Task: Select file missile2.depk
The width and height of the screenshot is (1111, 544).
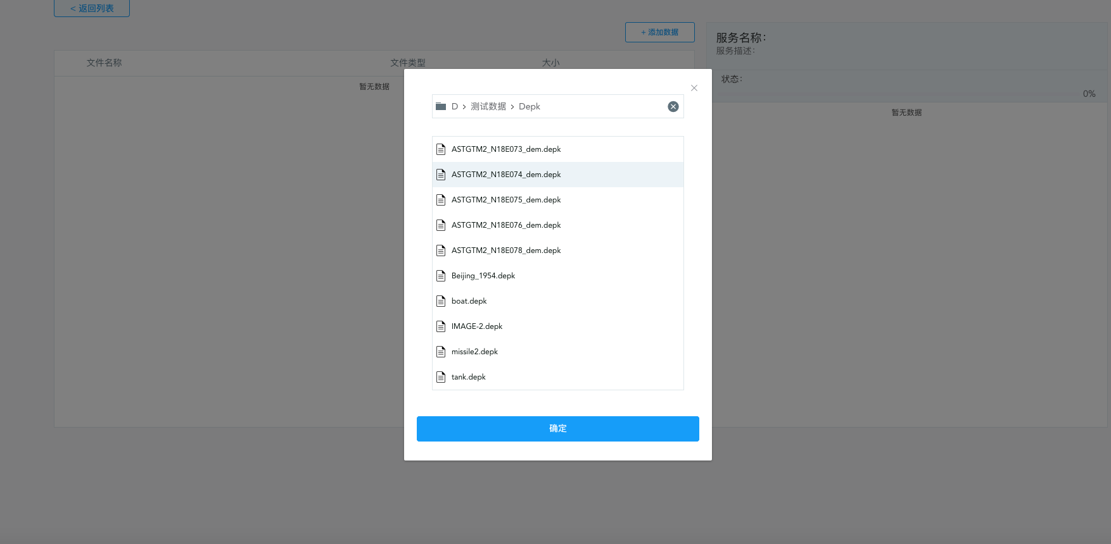Action: point(558,352)
